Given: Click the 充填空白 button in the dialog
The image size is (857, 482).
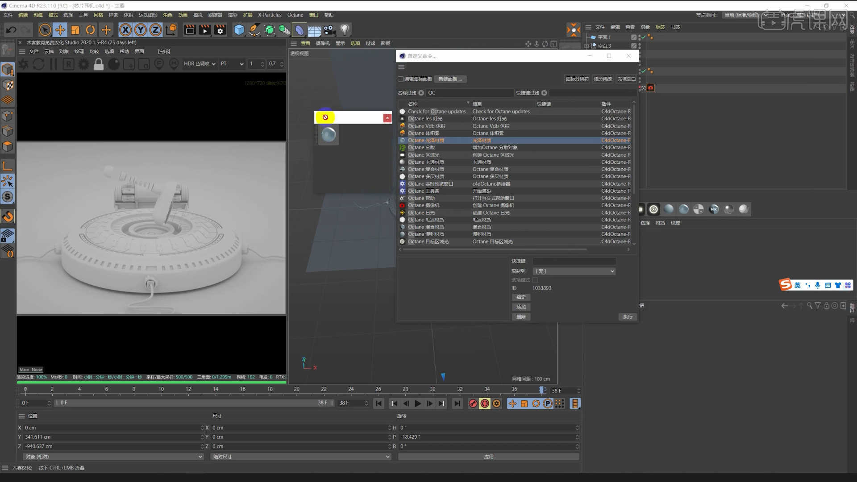Looking at the screenshot, I should pos(626,79).
